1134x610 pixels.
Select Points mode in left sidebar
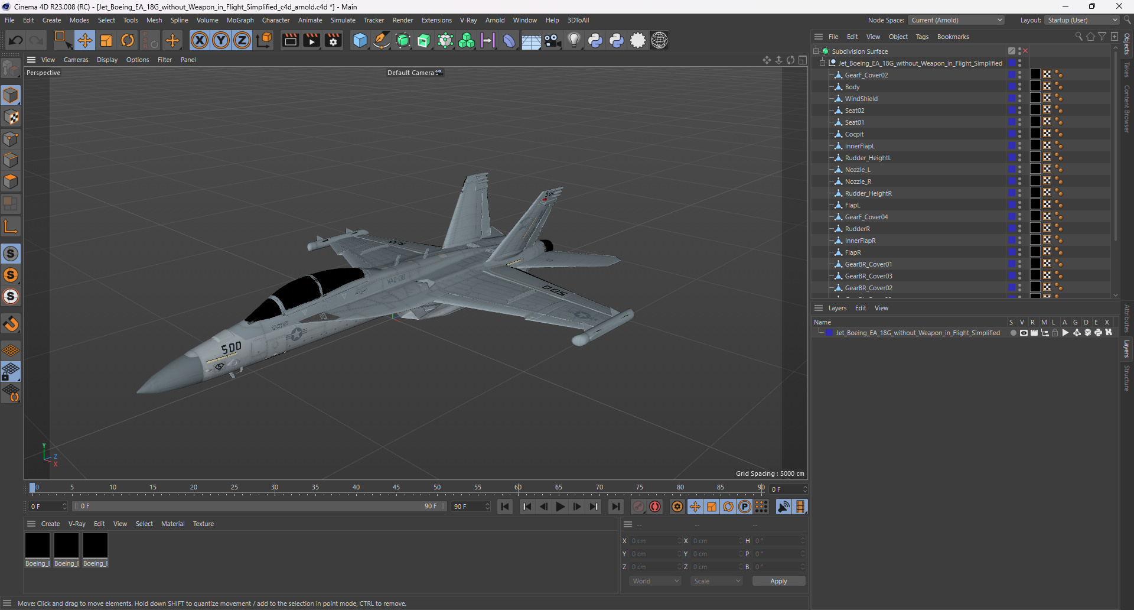[11, 139]
